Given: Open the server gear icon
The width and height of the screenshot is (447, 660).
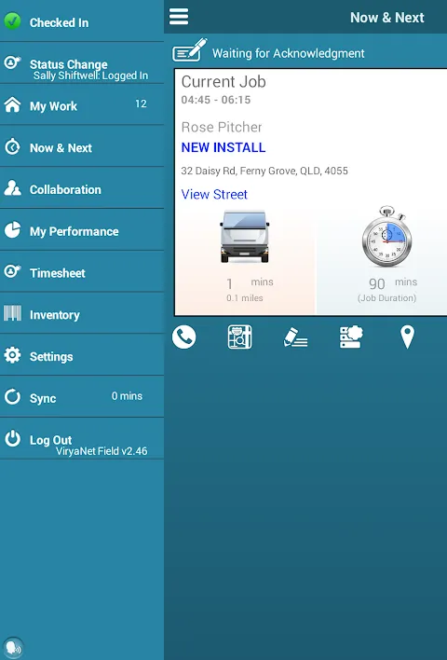Looking at the screenshot, I should pos(351,337).
